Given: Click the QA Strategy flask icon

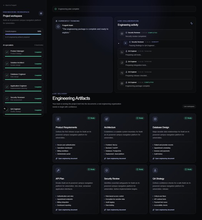Looking at the screenshot, I should tap(155, 170).
